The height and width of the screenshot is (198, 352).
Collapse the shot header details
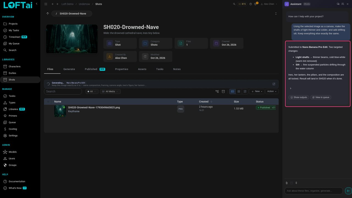[276, 13]
